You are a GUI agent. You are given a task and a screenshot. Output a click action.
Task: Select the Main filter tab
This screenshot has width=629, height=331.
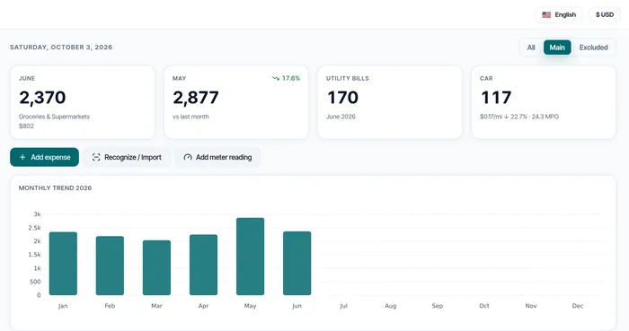(x=557, y=48)
